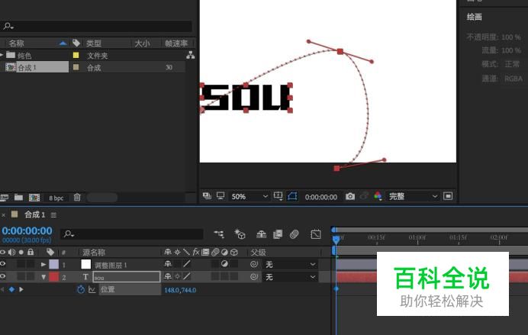The width and height of the screenshot is (528, 335).
Task: Toggle the shy switch for sou layer
Action: (x=168, y=276)
